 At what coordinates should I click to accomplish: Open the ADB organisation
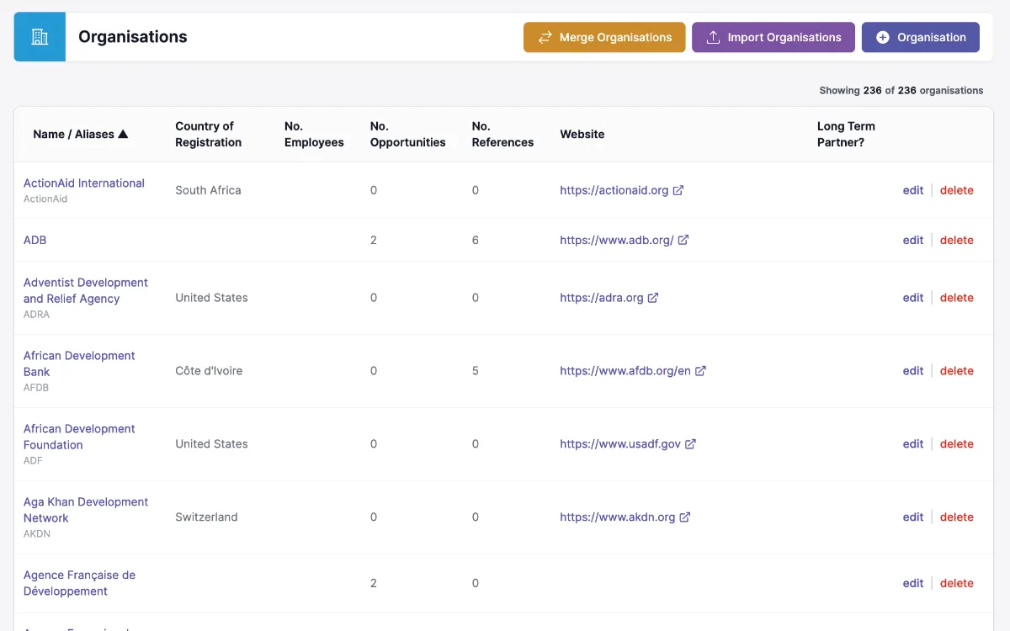click(35, 240)
